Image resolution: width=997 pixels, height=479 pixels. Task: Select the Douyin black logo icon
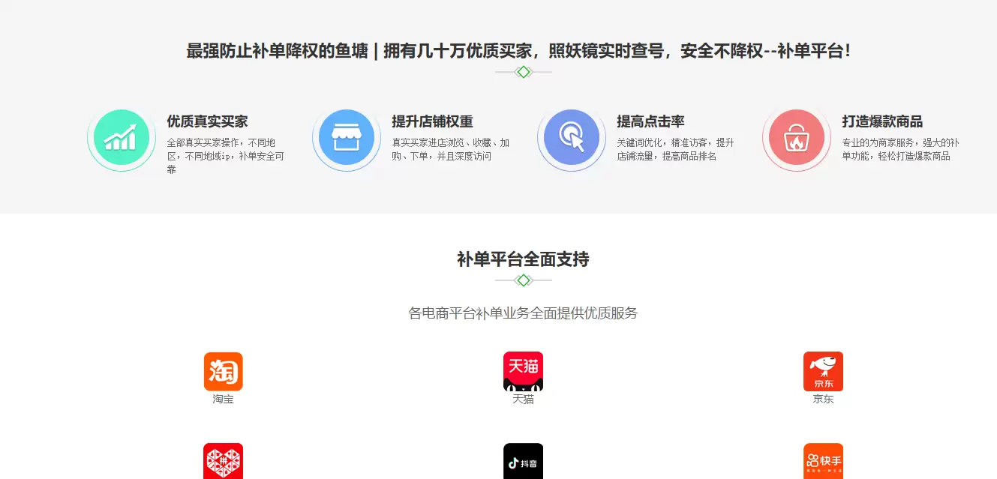(523, 461)
